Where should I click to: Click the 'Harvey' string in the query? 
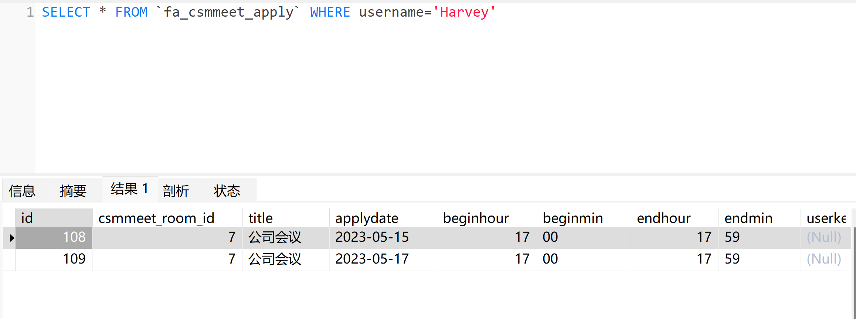point(464,12)
